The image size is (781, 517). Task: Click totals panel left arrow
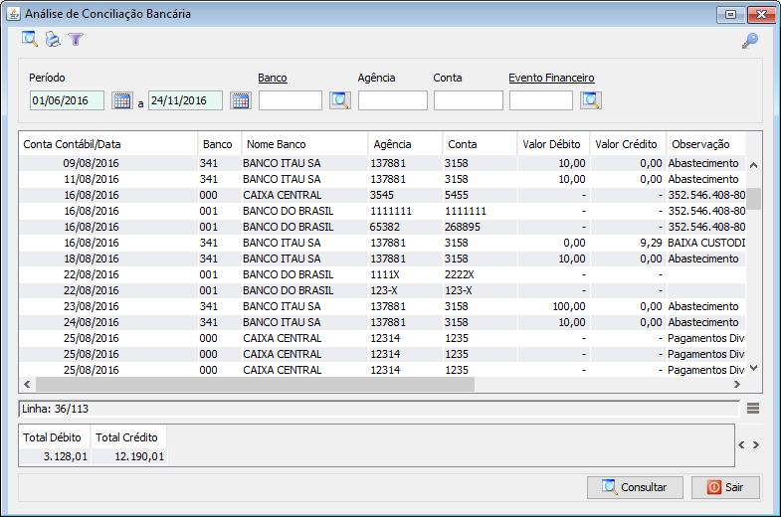(x=741, y=444)
